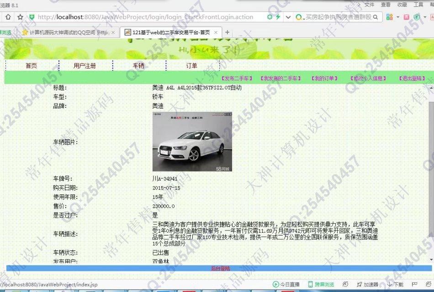Click the usage years value 15年
This screenshot has width=434, height=292.
158,197
